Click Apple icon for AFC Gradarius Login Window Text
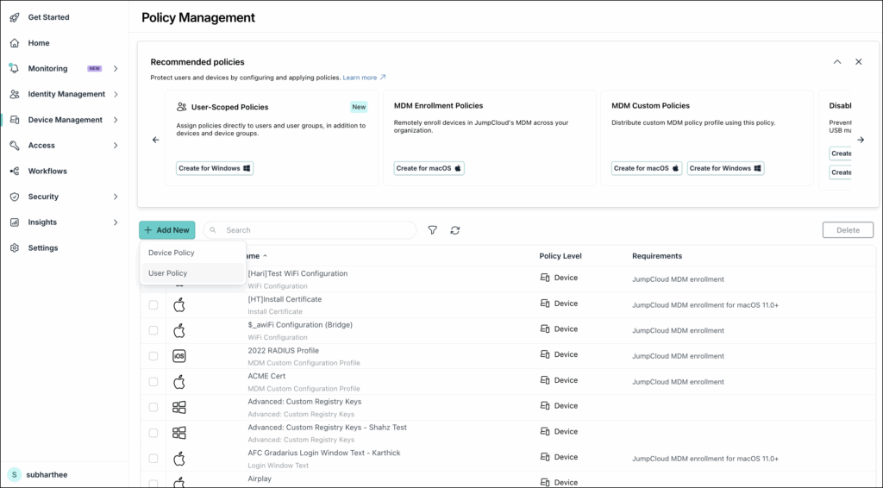The height and width of the screenshot is (488, 883). 179,459
